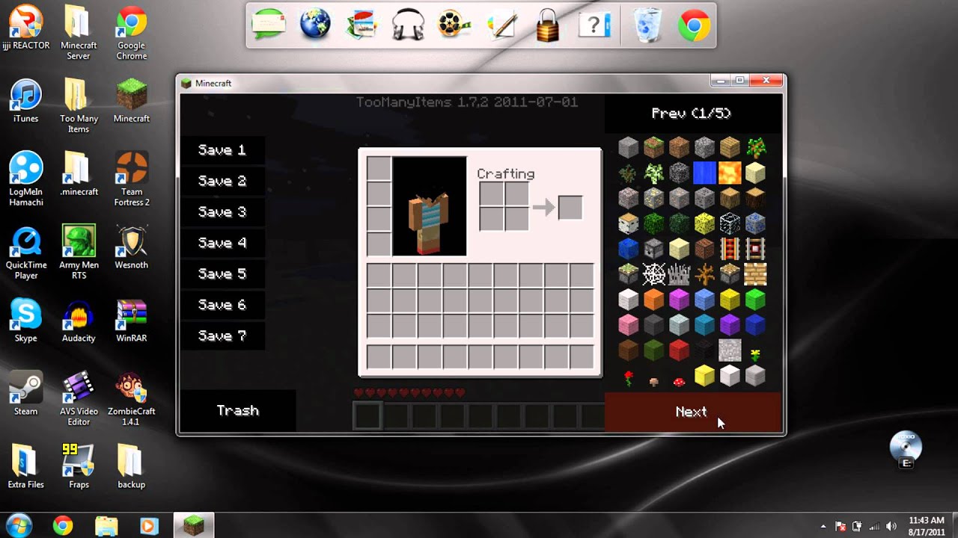
Task: Click the Save 3 button
Action: (x=222, y=212)
